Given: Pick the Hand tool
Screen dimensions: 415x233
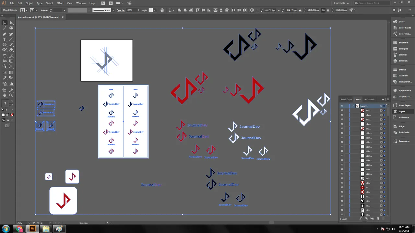Looking at the screenshot, I should tap(5, 95).
